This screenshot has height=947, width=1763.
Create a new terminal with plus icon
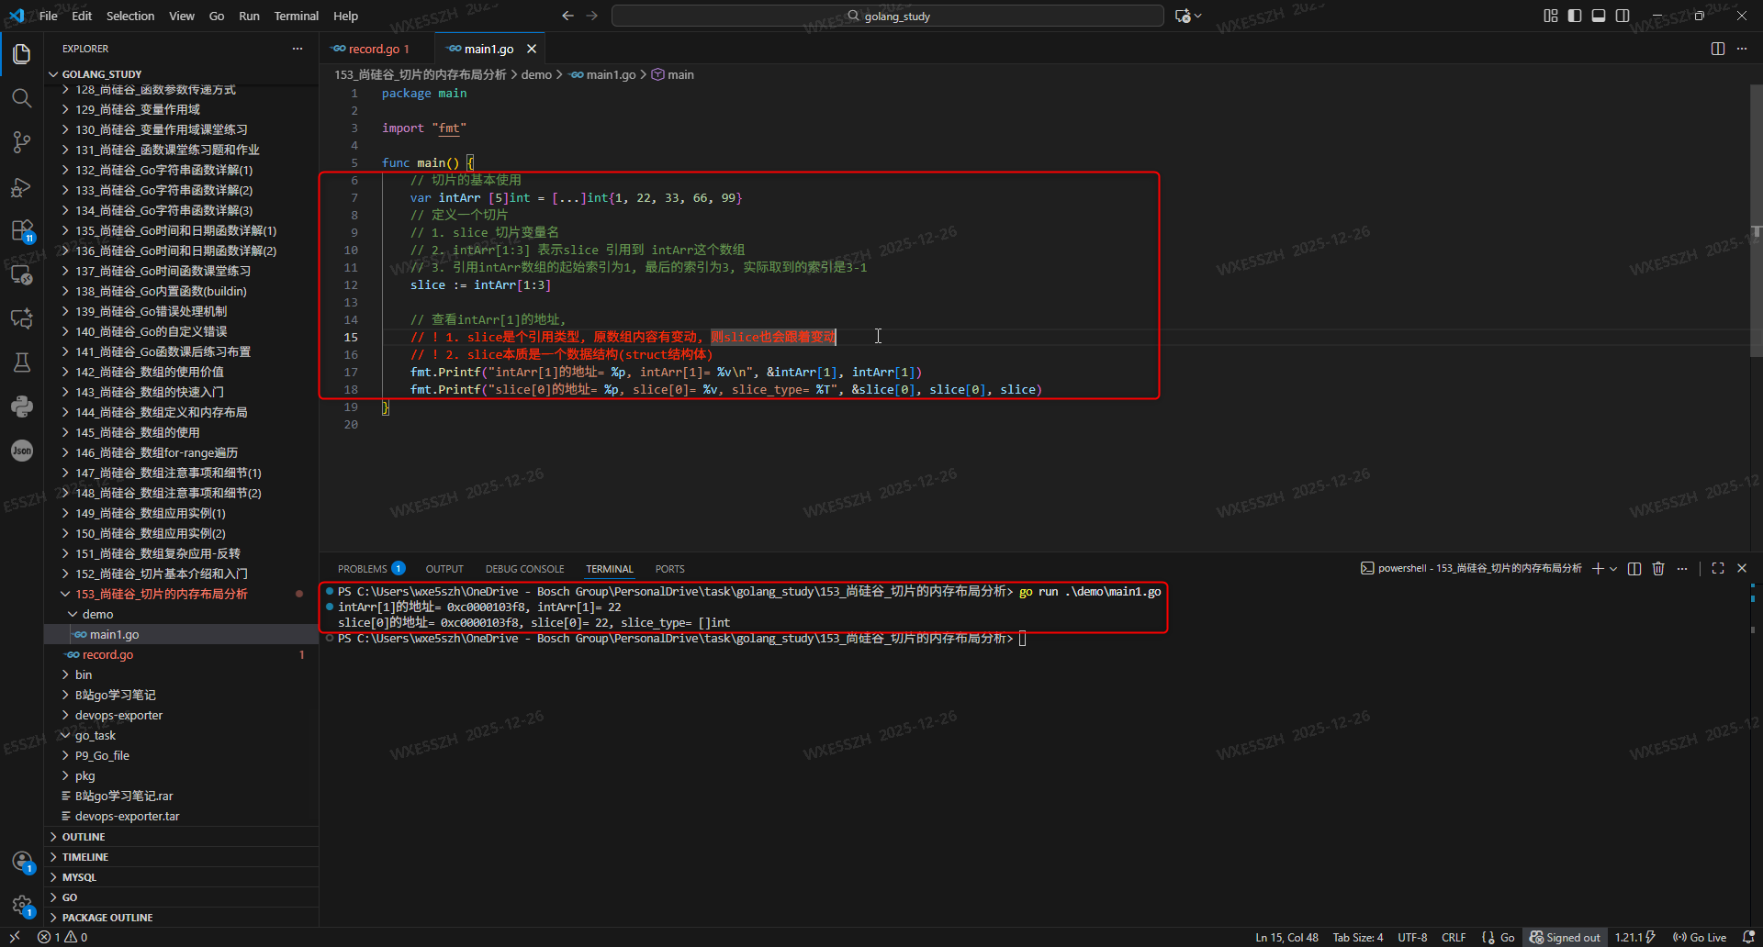(x=1598, y=569)
